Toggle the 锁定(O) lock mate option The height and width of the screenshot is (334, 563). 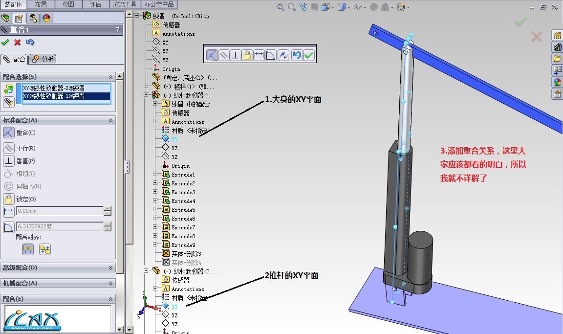point(9,199)
